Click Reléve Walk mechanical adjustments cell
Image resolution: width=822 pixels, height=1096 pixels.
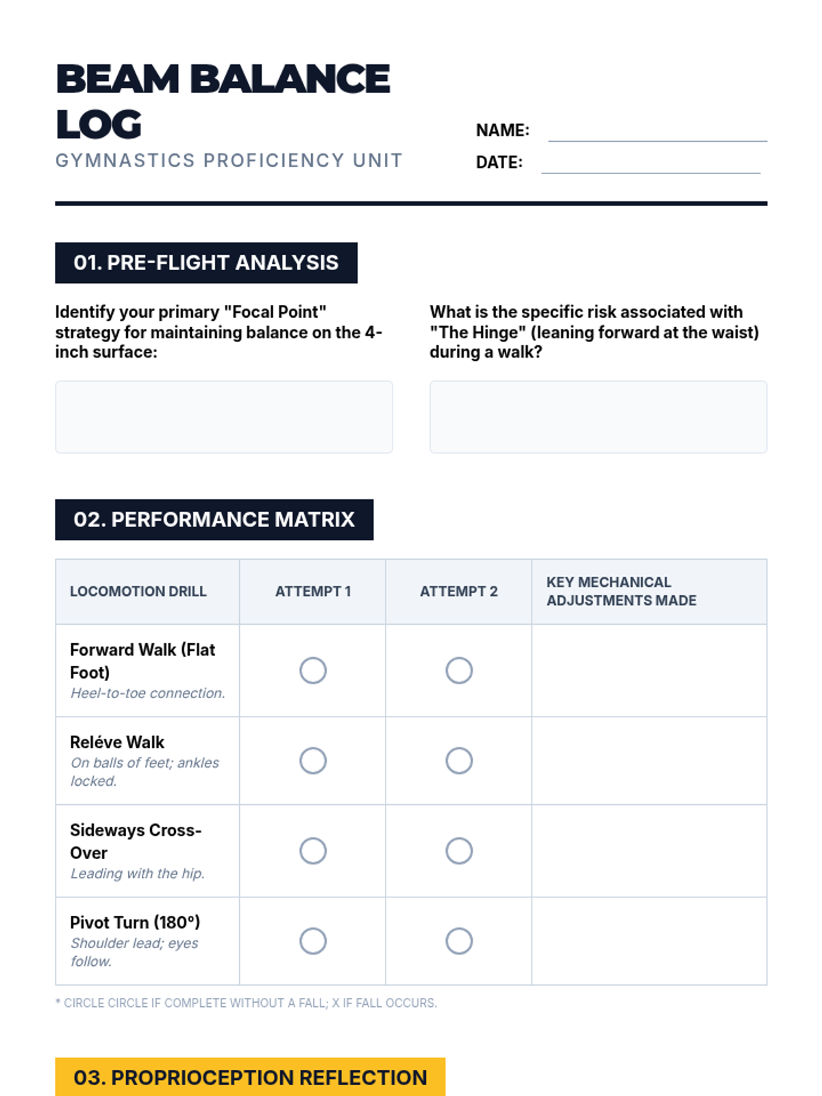point(649,760)
